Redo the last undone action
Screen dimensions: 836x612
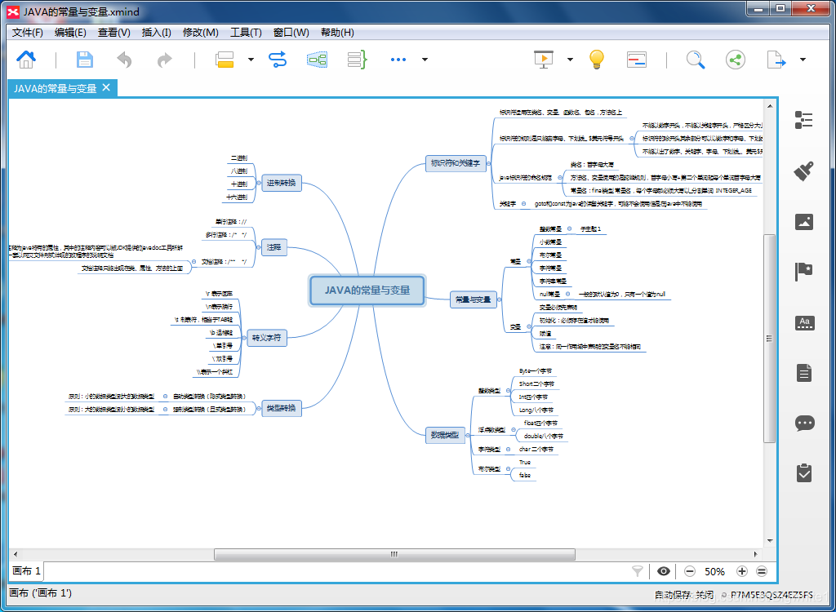click(x=165, y=60)
